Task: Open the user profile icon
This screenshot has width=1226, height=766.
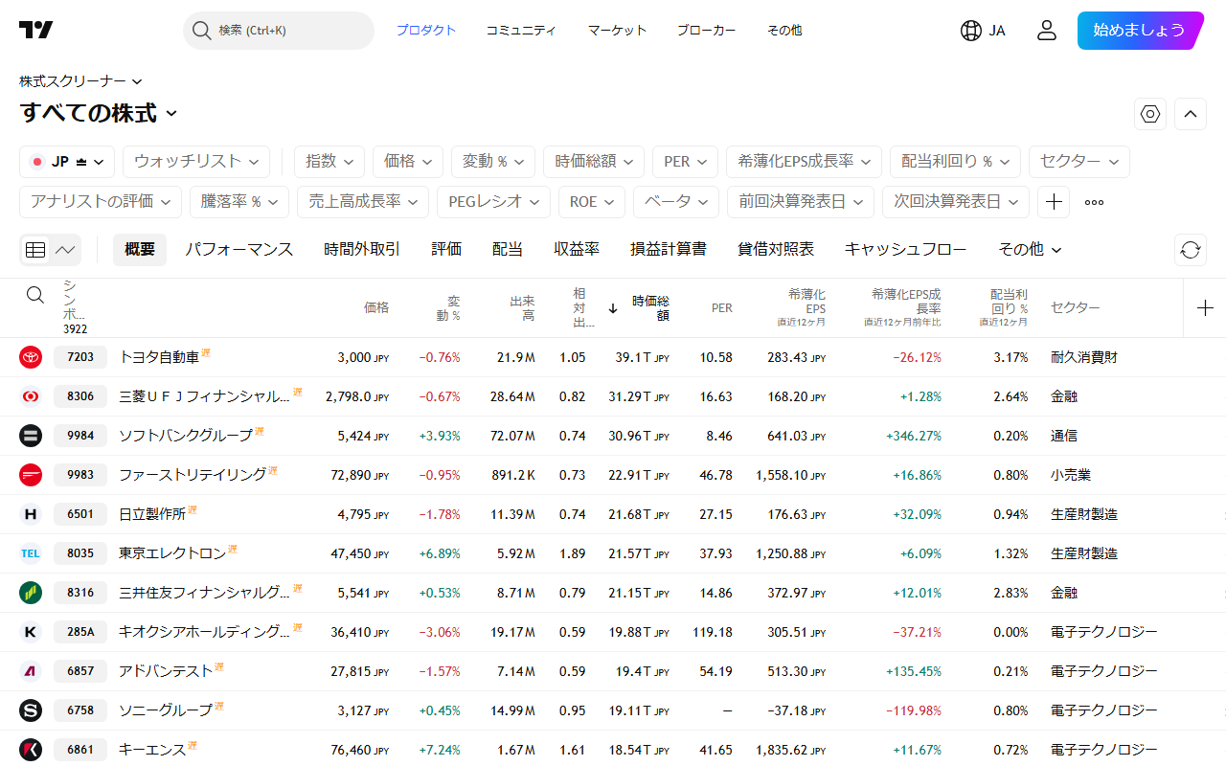Action: [x=1047, y=31]
